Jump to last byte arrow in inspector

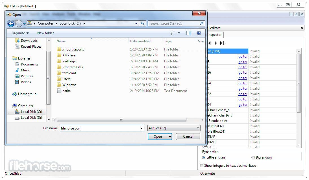(222, 43)
